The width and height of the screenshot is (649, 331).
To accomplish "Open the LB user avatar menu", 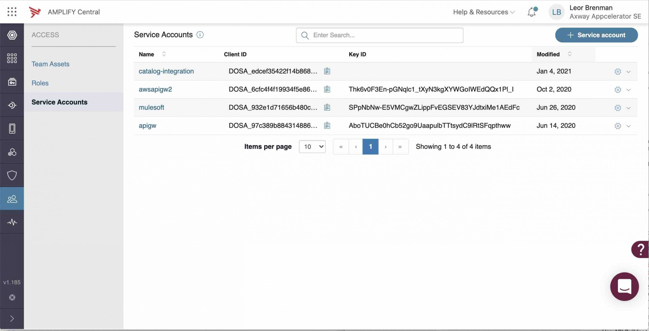I will coord(556,12).
